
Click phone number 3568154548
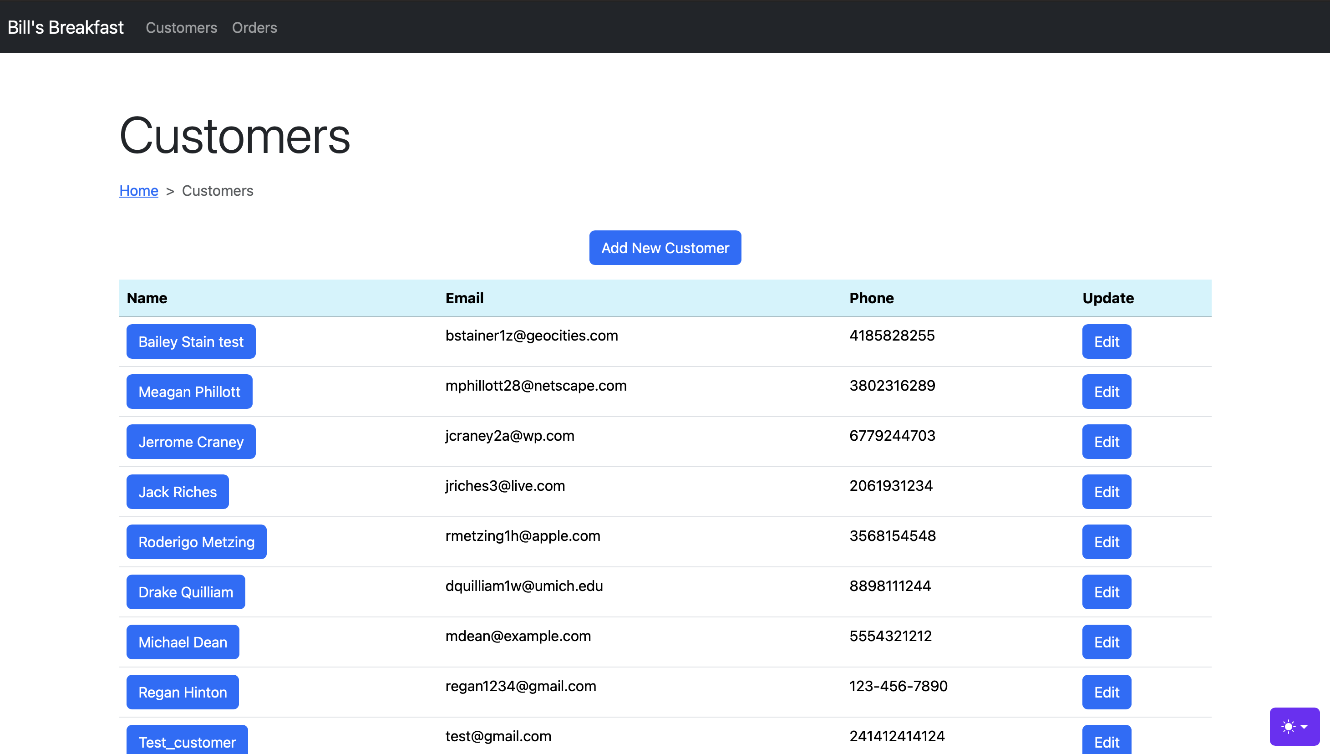[893, 536]
